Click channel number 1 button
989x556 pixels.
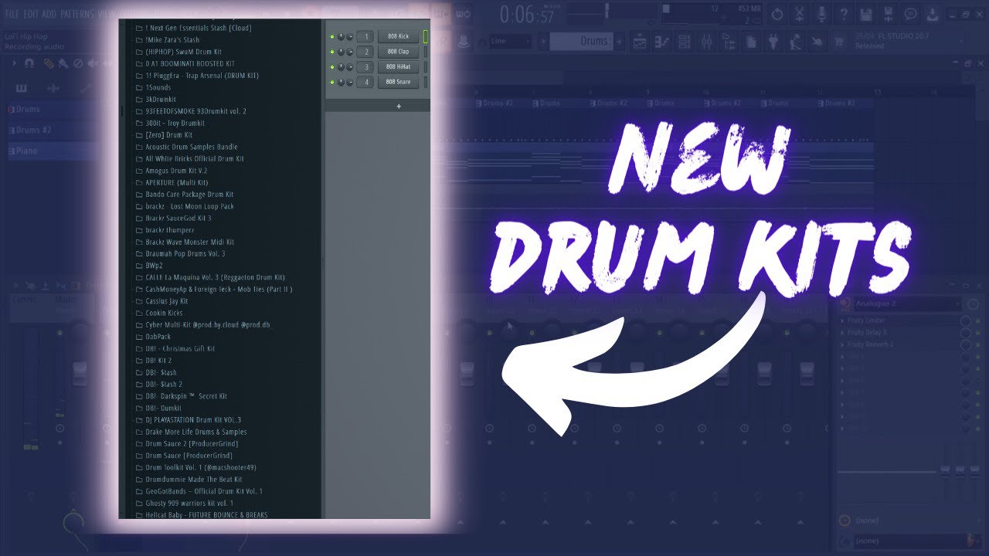pos(364,37)
